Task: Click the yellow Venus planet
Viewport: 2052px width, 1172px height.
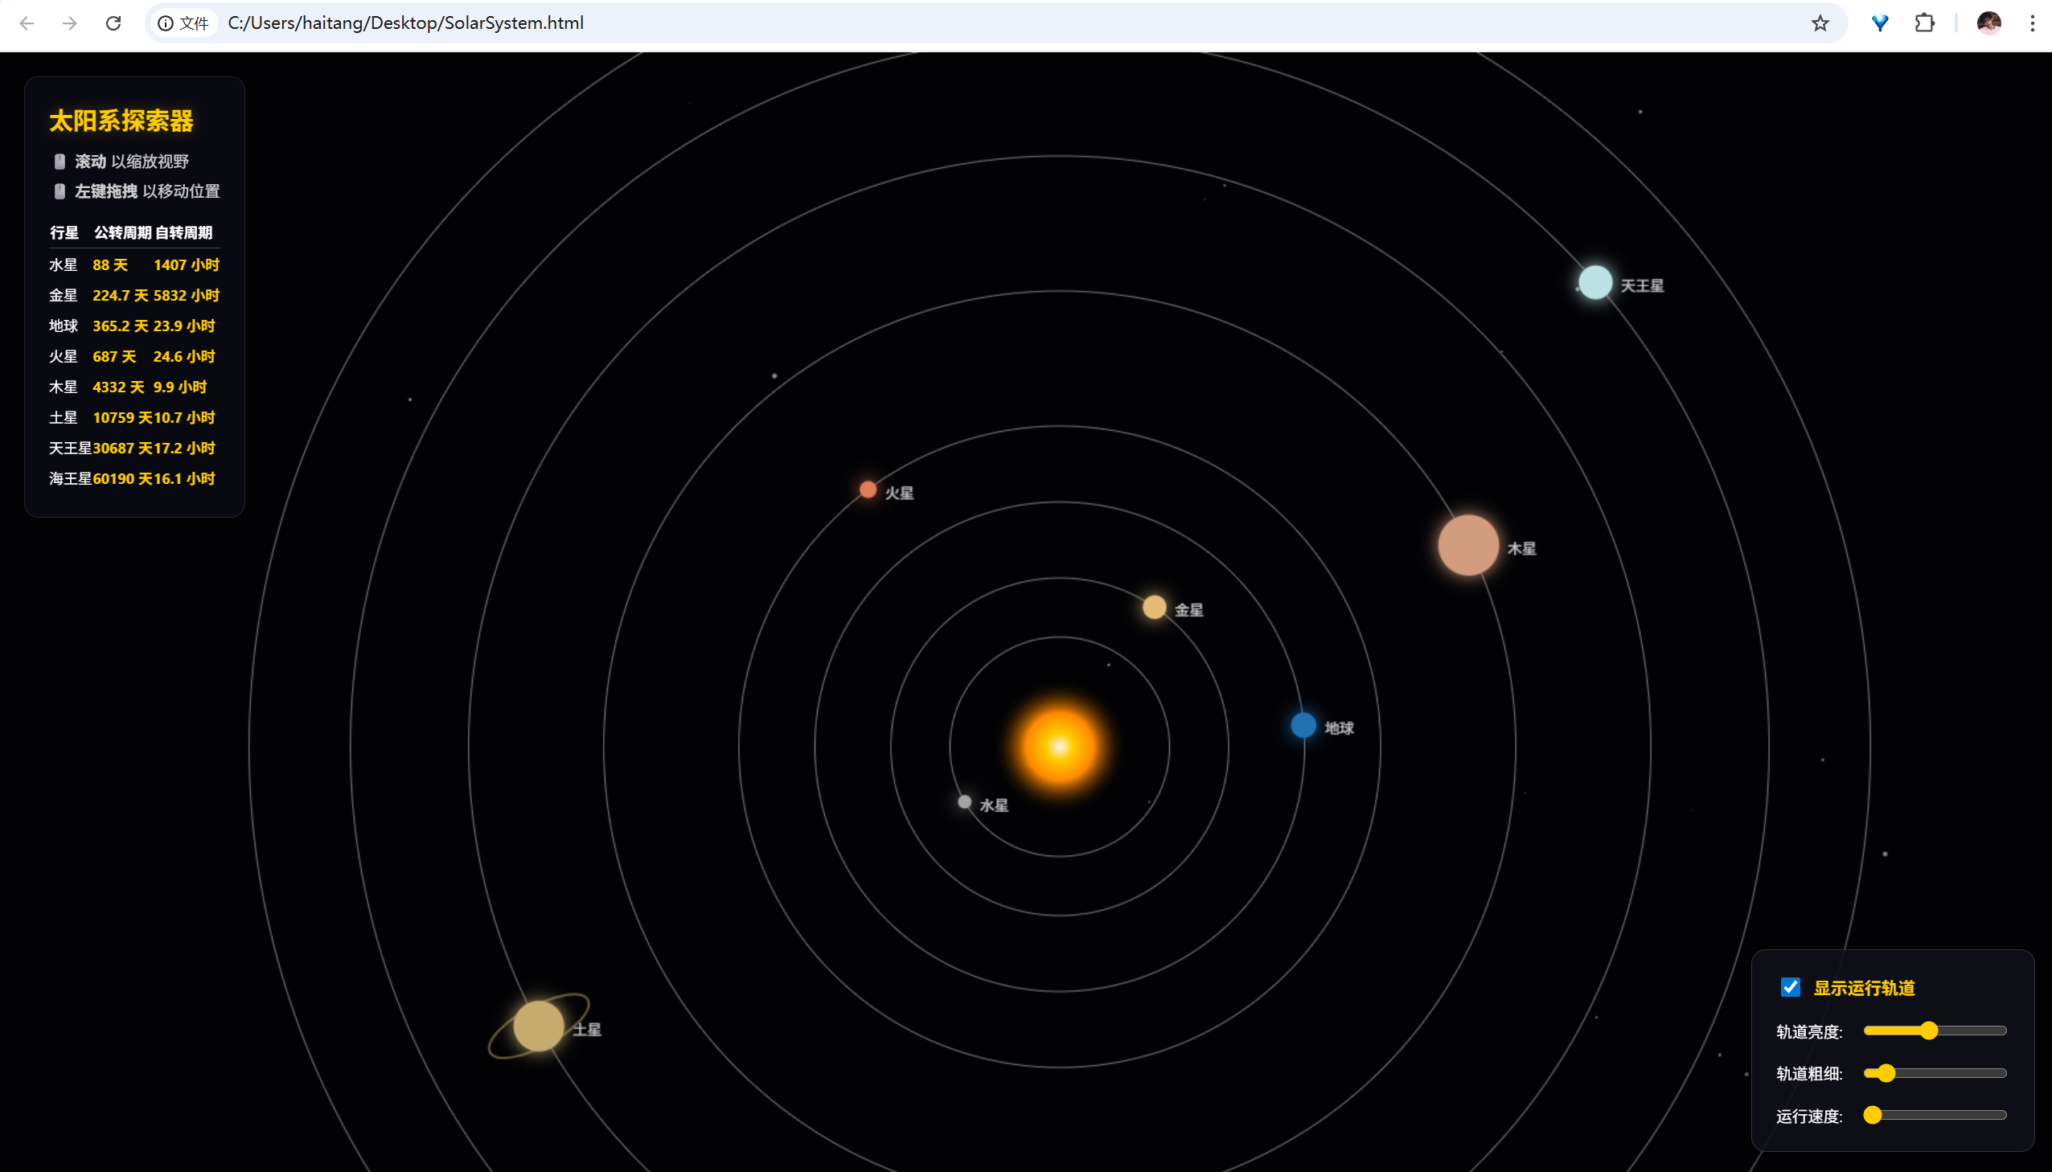Action: (1155, 607)
